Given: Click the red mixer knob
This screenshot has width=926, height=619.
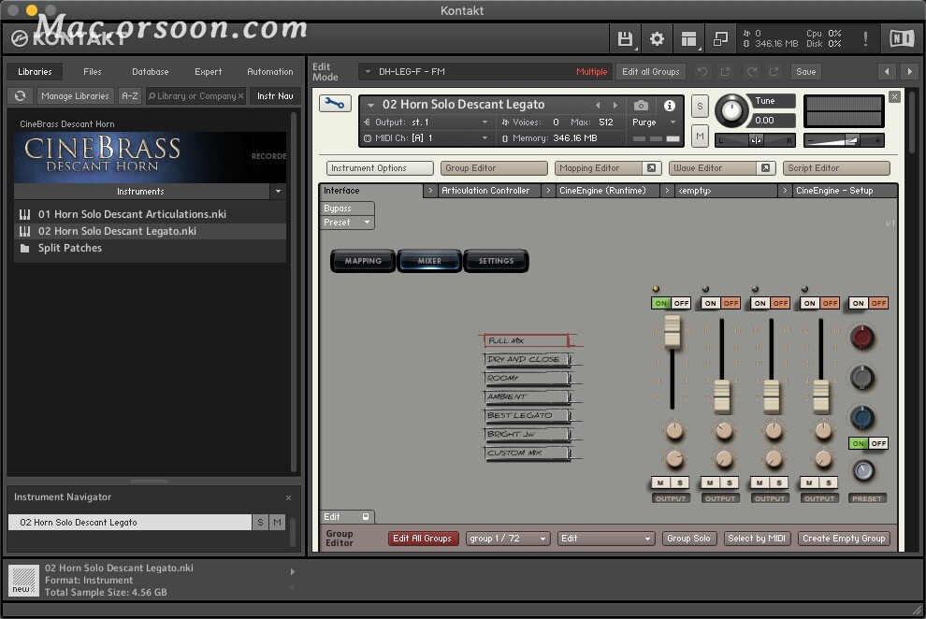Looking at the screenshot, I should tap(862, 337).
